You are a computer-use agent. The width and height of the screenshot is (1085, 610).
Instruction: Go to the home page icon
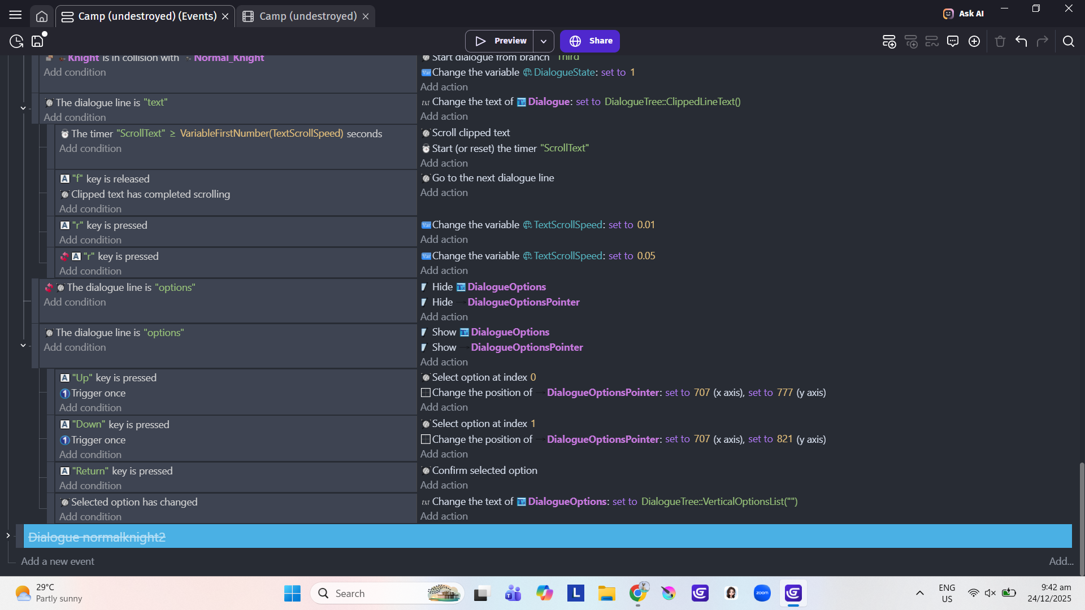(42, 16)
